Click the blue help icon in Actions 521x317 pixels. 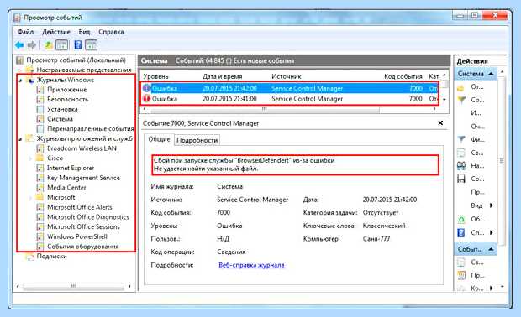[461, 232]
